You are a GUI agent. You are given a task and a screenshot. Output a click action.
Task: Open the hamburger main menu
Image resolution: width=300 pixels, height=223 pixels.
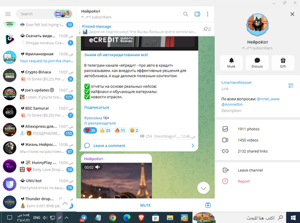[8, 14]
